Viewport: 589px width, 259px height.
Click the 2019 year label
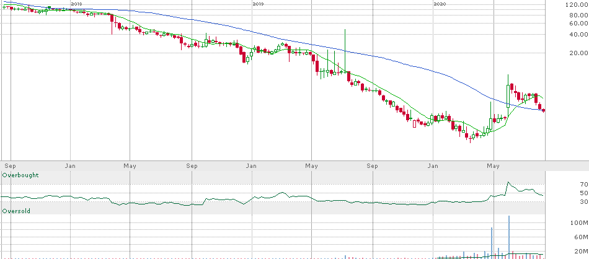[258, 3]
